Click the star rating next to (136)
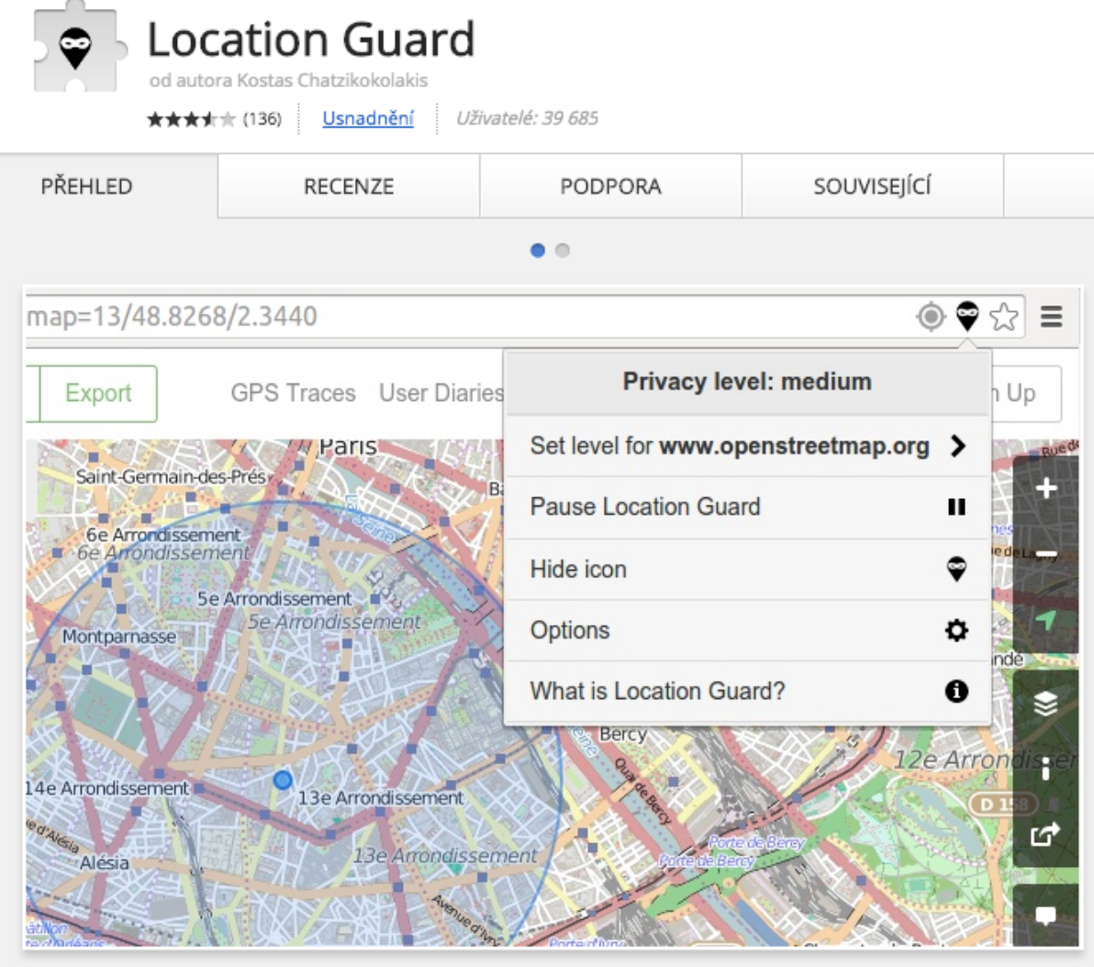 click(191, 119)
